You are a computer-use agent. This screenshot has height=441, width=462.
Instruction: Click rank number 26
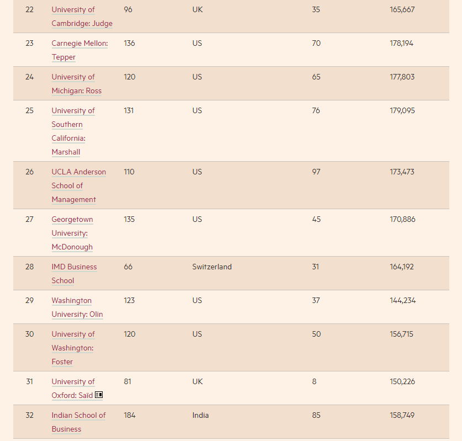click(x=29, y=172)
